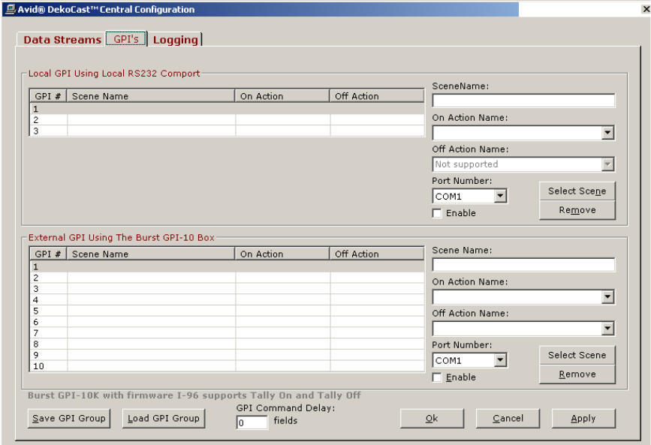Click Local GPI 'On Action' column header
651x445 pixels.
[282, 96]
